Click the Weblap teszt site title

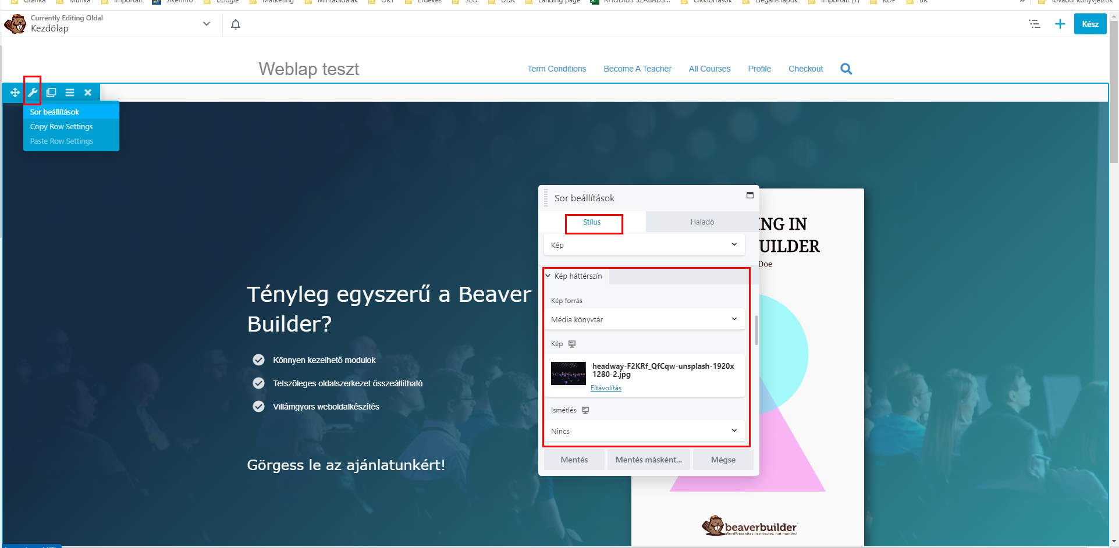[309, 69]
